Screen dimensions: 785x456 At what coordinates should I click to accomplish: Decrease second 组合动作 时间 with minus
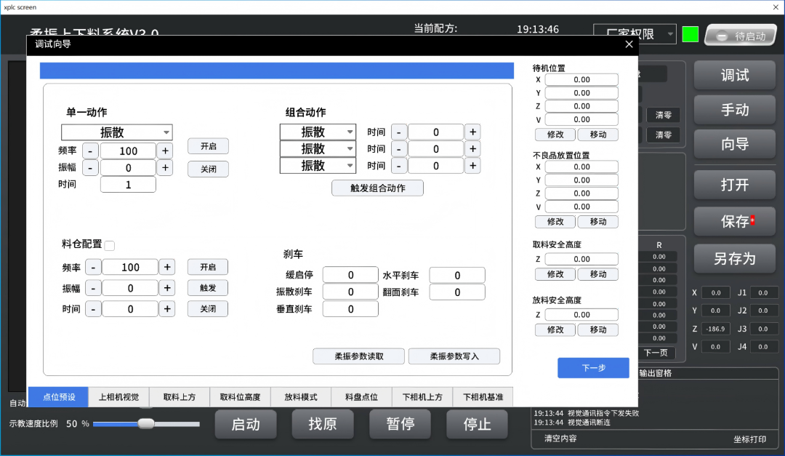tap(398, 149)
